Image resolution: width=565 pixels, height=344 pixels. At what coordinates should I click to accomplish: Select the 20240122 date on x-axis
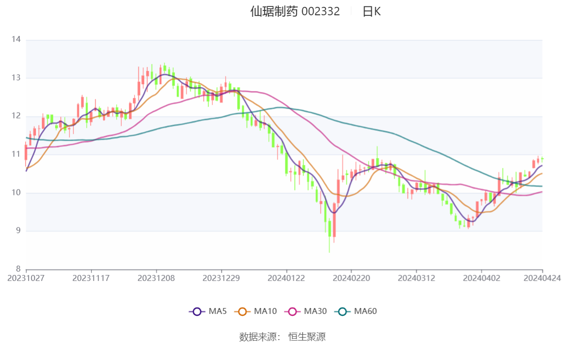click(x=286, y=278)
